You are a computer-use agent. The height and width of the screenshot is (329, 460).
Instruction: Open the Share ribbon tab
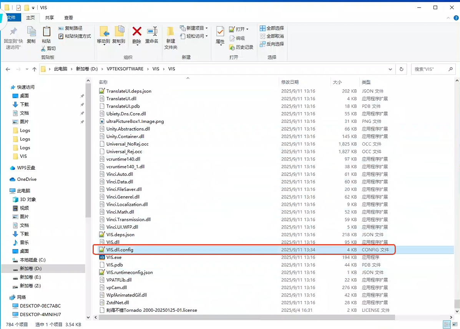[x=49, y=18]
